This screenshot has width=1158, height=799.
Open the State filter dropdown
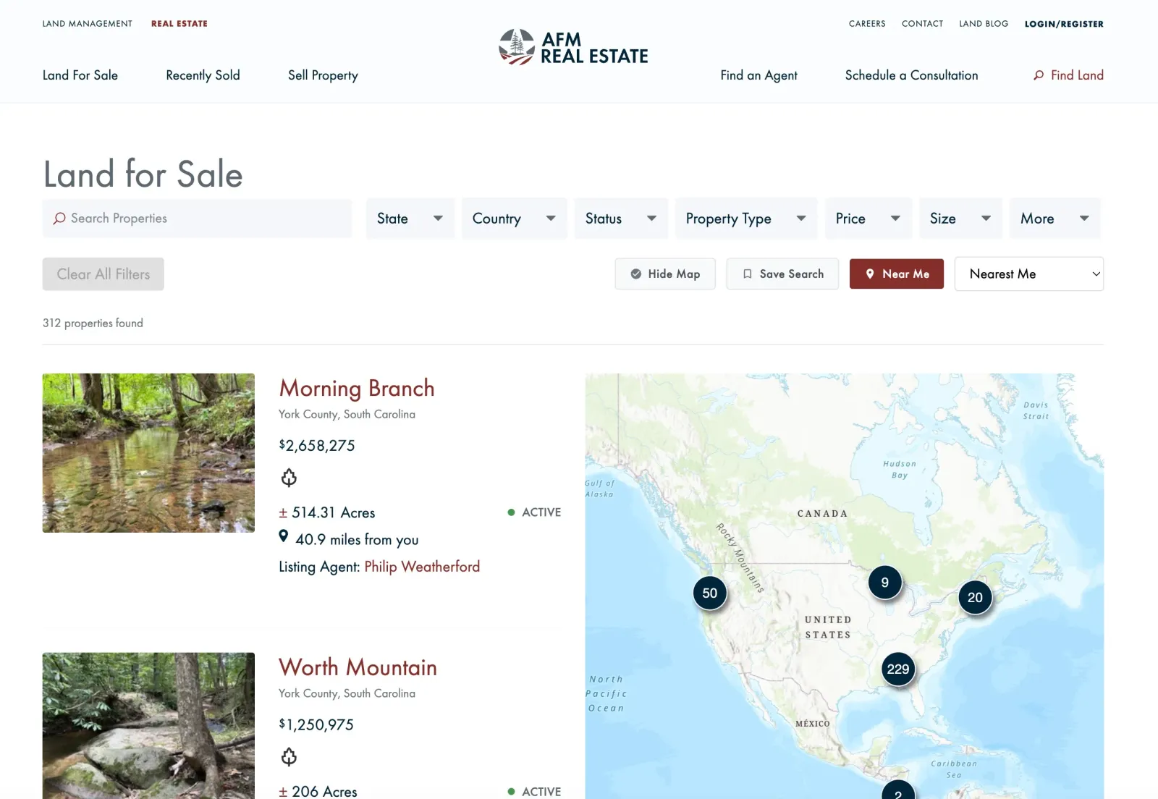410,218
